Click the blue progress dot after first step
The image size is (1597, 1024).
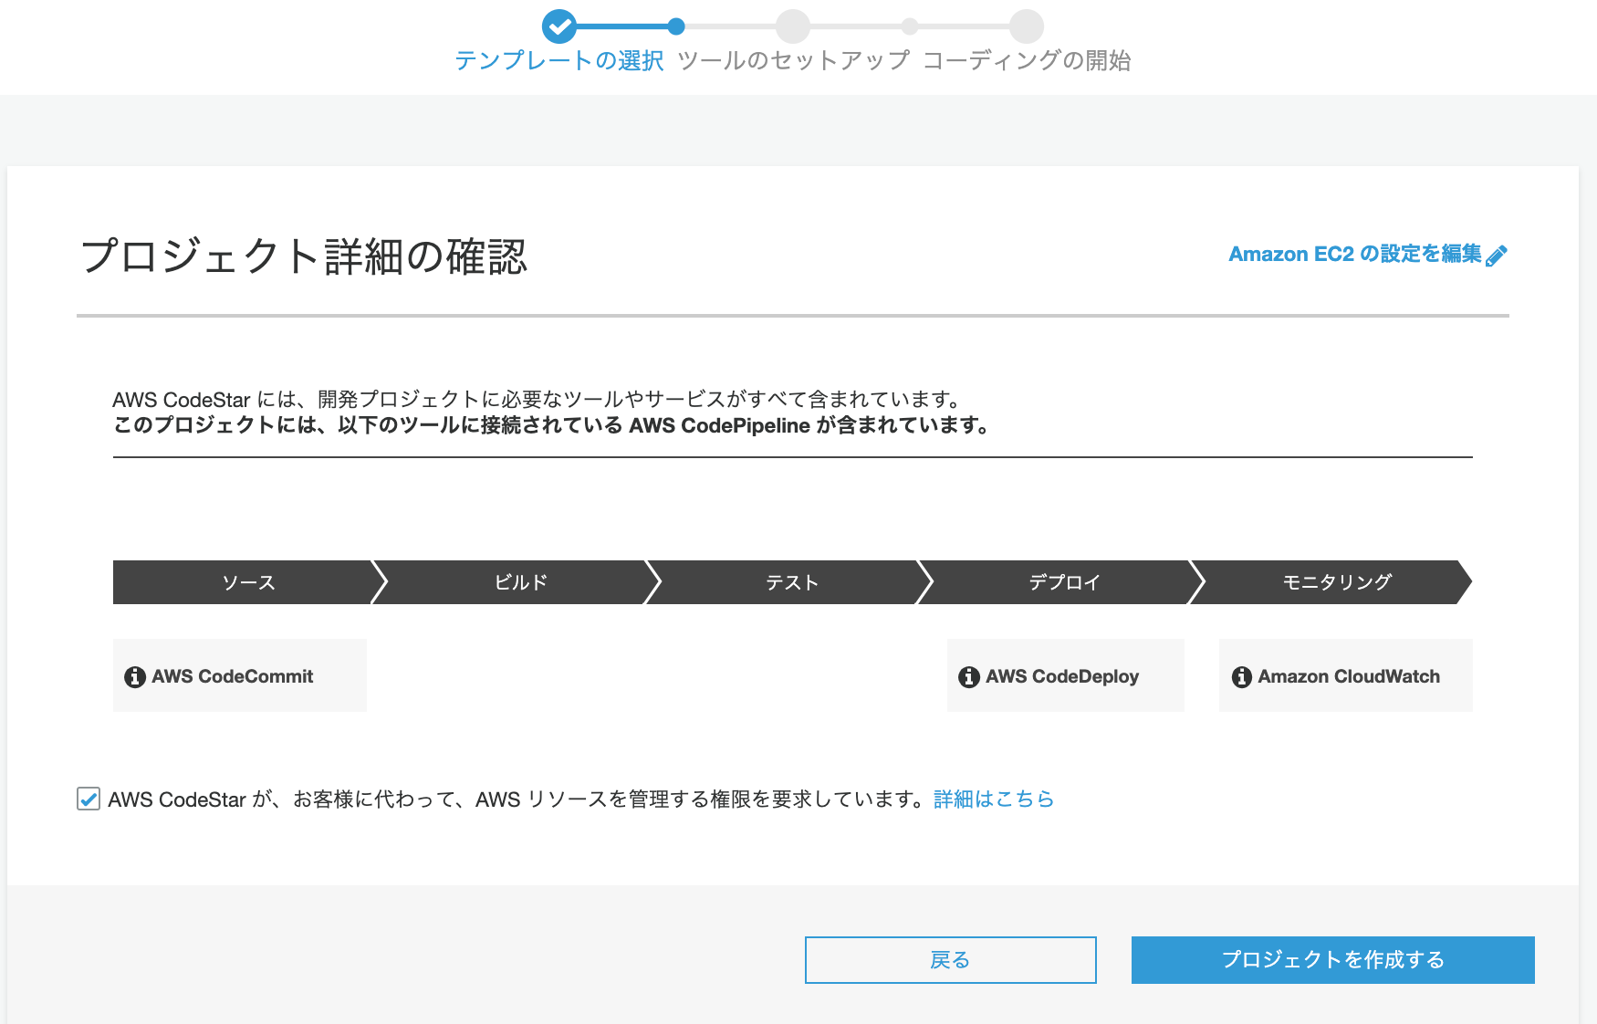(676, 26)
